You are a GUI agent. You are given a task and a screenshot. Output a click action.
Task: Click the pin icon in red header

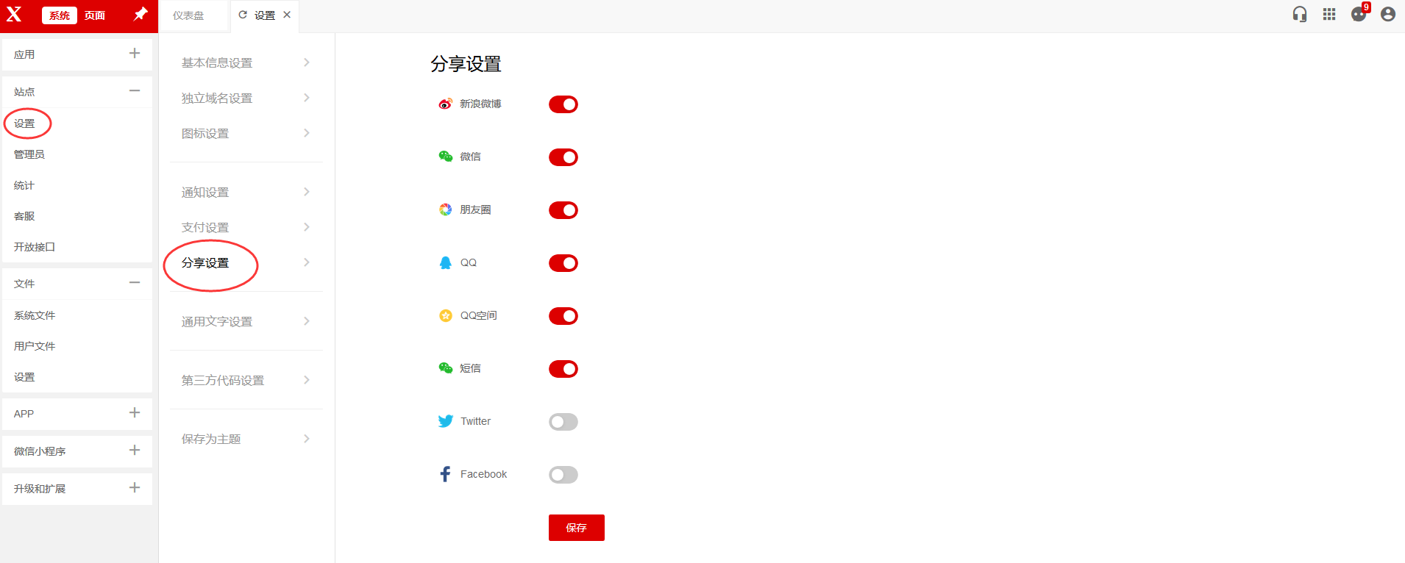140,14
